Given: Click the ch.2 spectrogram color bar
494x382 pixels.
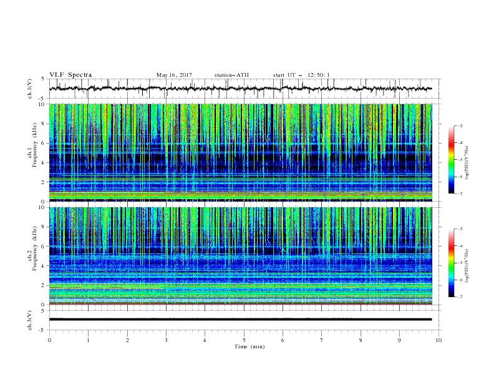Looking at the screenshot, I should point(451,263).
